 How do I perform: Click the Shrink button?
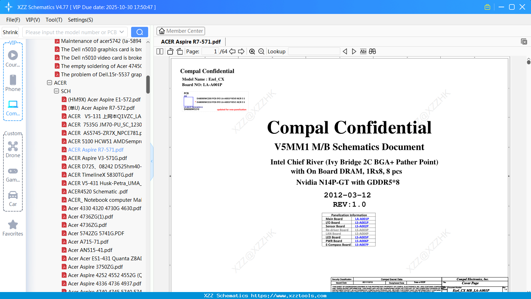tap(10, 32)
